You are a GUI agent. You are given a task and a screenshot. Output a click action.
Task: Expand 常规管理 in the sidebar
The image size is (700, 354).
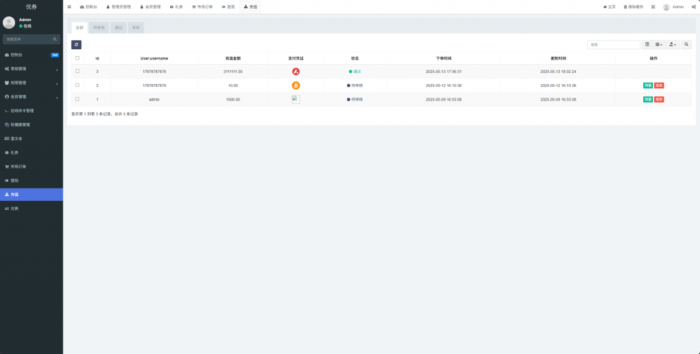pos(31,68)
